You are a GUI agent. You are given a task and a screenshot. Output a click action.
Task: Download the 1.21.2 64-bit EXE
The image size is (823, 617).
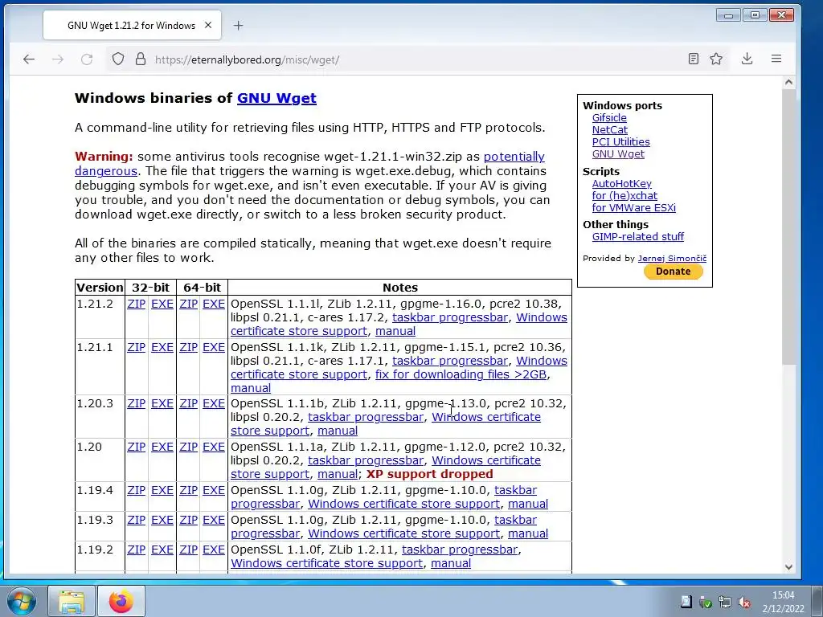point(214,304)
